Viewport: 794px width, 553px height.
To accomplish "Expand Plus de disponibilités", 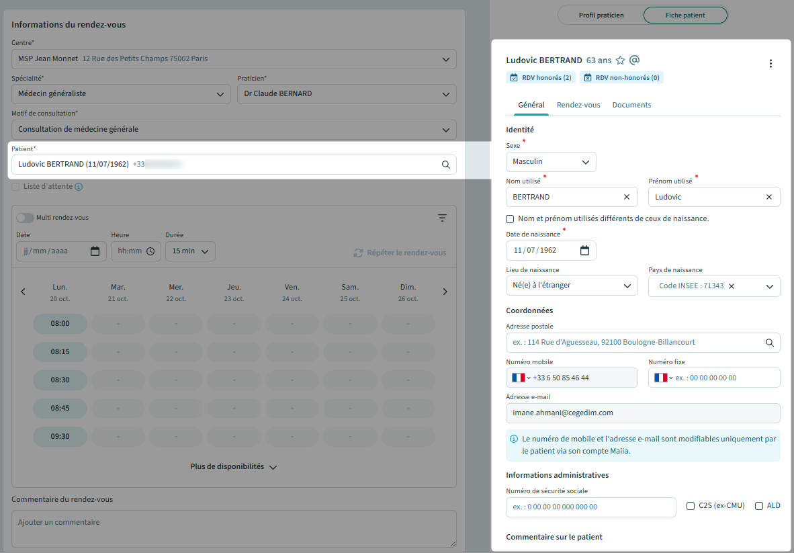I will click(x=233, y=467).
